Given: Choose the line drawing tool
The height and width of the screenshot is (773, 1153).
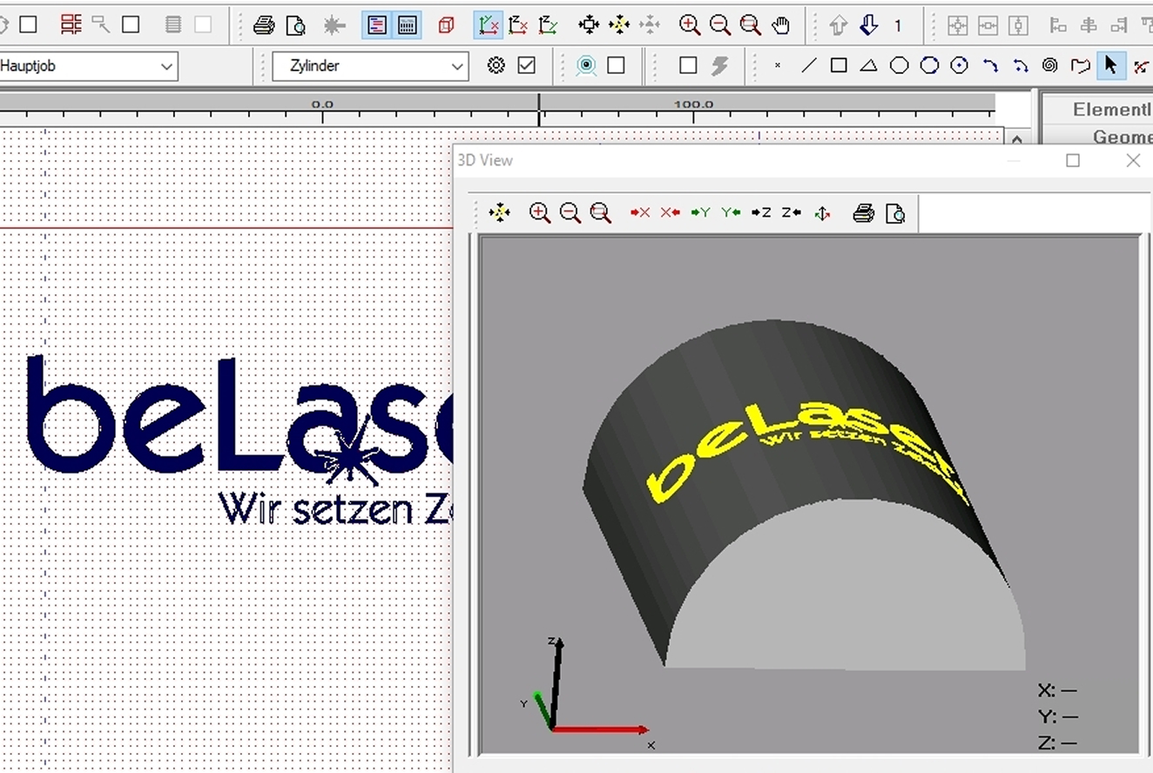Looking at the screenshot, I should click(808, 65).
